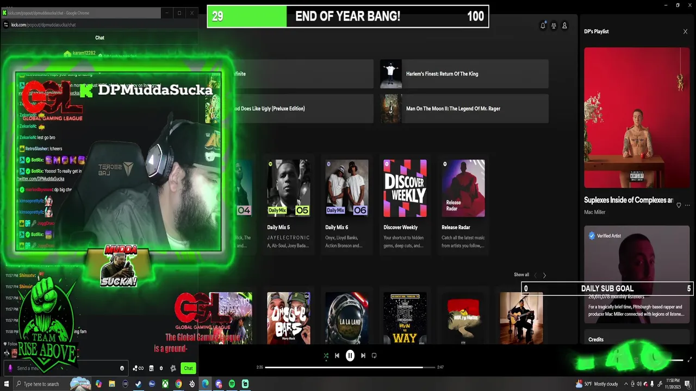Pause the current Spotify song
Screen dimensions: 696x391
pos(350,356)
